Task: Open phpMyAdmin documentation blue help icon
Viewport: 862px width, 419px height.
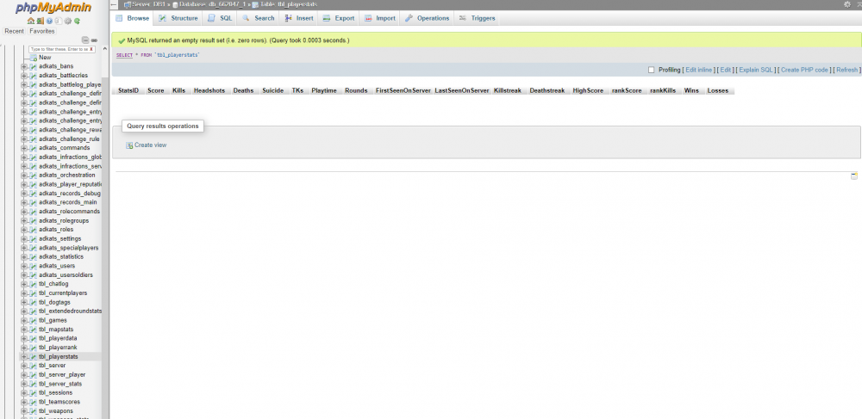Action: pos(49,21)
